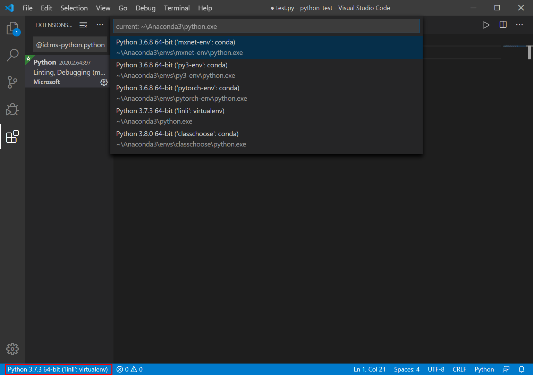Maximize the VS Code window
533x375 pixels.
[x=497, y=8]
